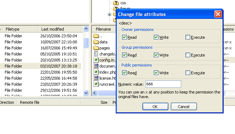Toggle Group permissions Read checkbox
The image size is (235, 134).
[x=124, y=55]
